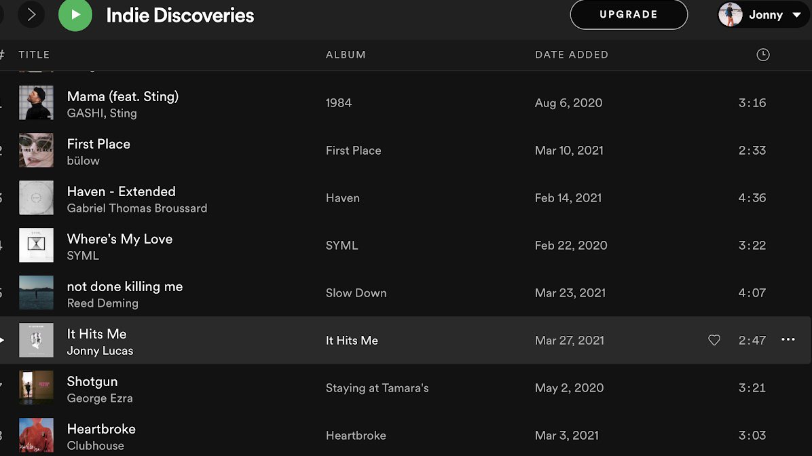This screenshot has width=812, height=456.
Task: Click Shotgun cover art thumbnail
Action: pyautogui.click(x=36, y=387)
